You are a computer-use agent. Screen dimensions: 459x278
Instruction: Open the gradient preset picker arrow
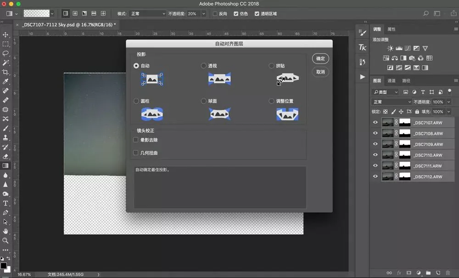52,13
